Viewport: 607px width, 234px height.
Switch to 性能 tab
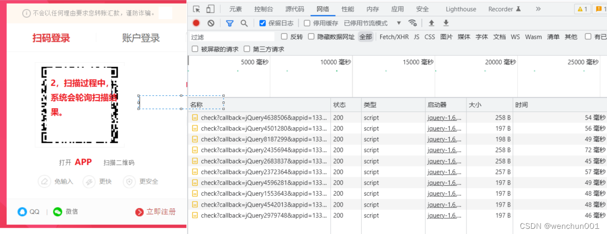(348, 9)
